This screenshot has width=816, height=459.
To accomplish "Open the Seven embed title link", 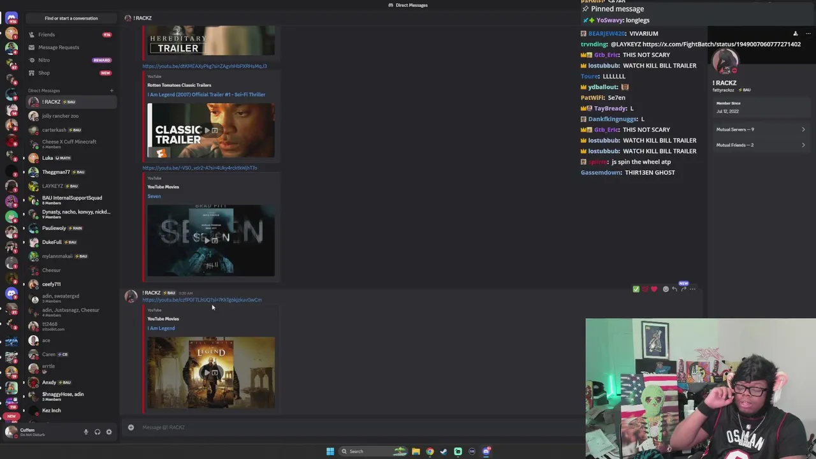I will [x=154, y=196].
